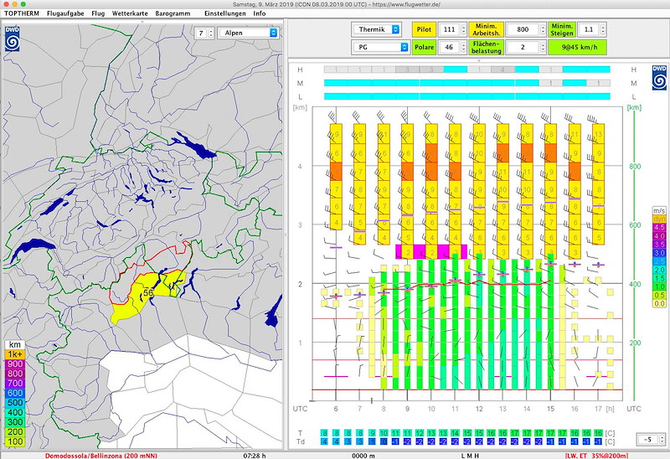Open the Alpen region dropdown
The height and width of the screenshot is (459, 670).
click(248, 34)
